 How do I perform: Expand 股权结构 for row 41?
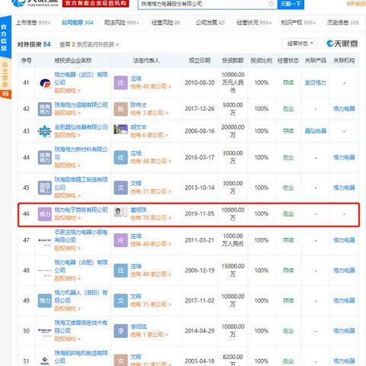[x=67, y=91]
